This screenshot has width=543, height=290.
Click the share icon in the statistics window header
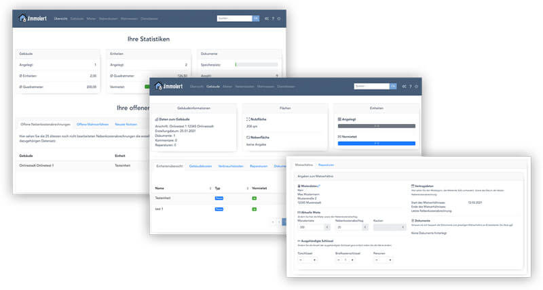(266, 18)
